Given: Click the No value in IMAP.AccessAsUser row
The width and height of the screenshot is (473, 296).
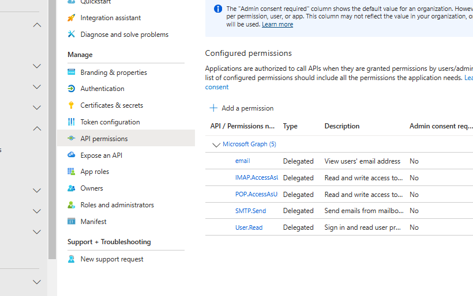Looking at the screenshot, I should 414,178.
